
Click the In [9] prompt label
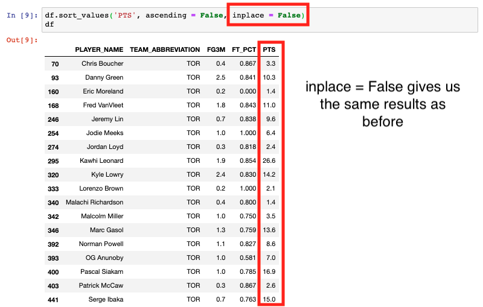tap(22, 16)
